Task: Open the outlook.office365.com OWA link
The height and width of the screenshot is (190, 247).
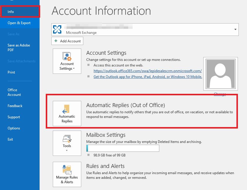Action: [x=148, y=71]
